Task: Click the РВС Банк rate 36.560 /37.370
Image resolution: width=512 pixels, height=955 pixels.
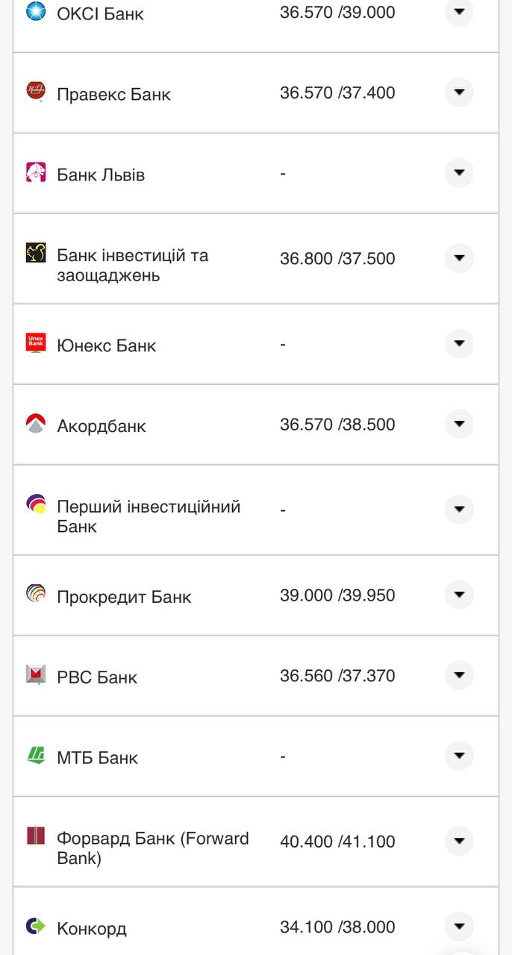Action: tap(337, 676)
